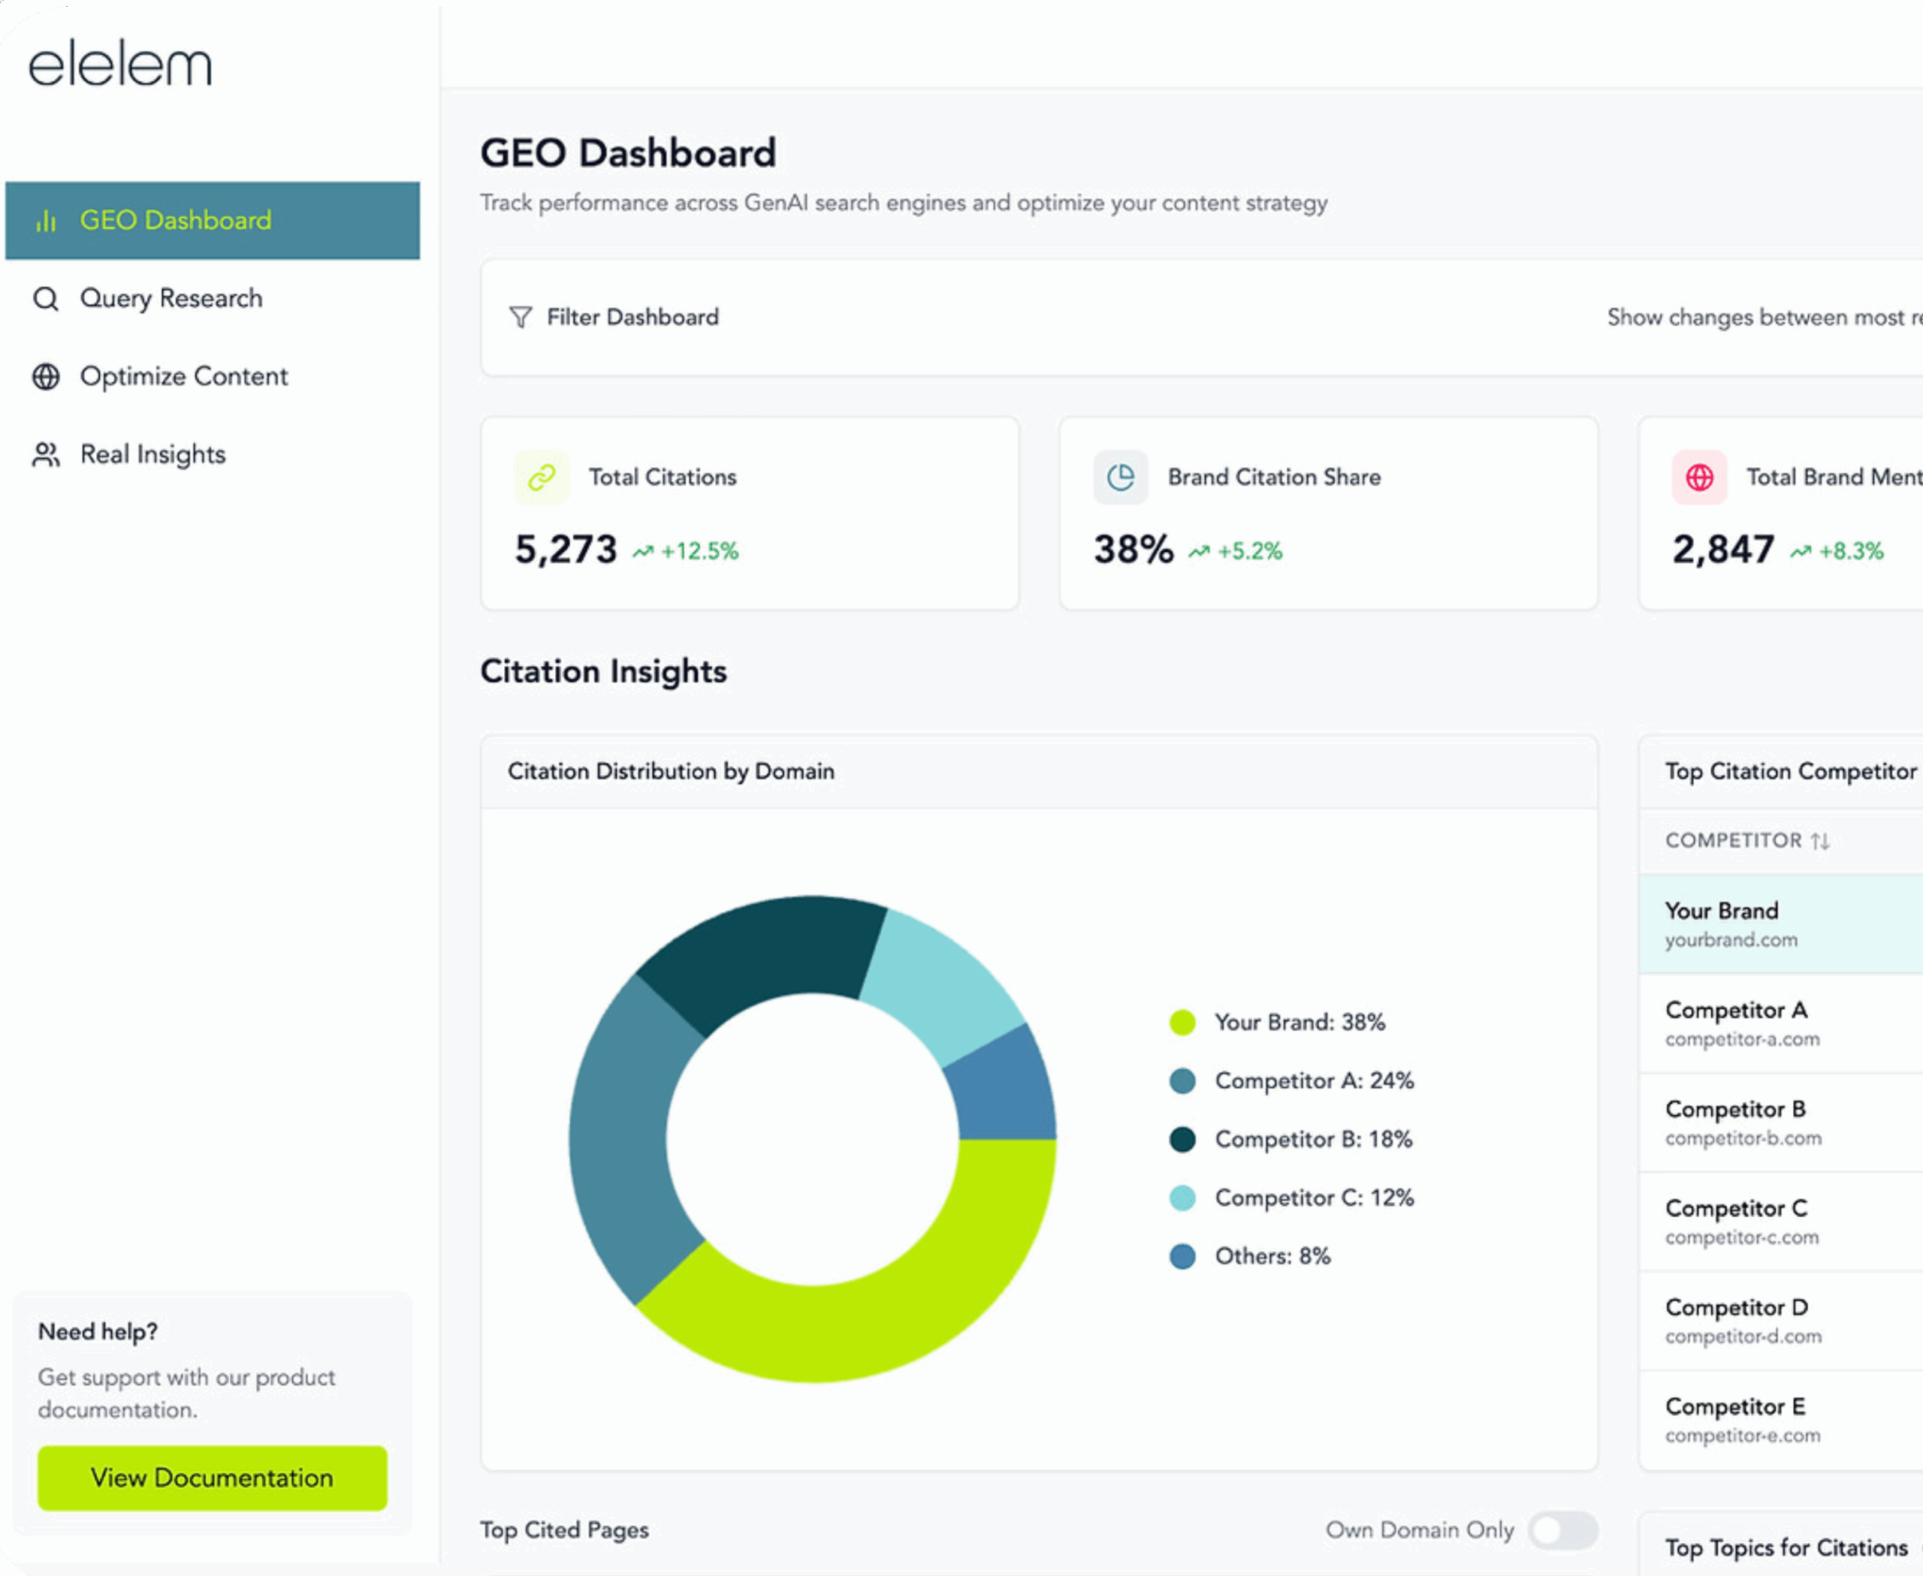Click the GEO Dashboard bar chart icon
1923x1576 pixels.
point(47,221)
